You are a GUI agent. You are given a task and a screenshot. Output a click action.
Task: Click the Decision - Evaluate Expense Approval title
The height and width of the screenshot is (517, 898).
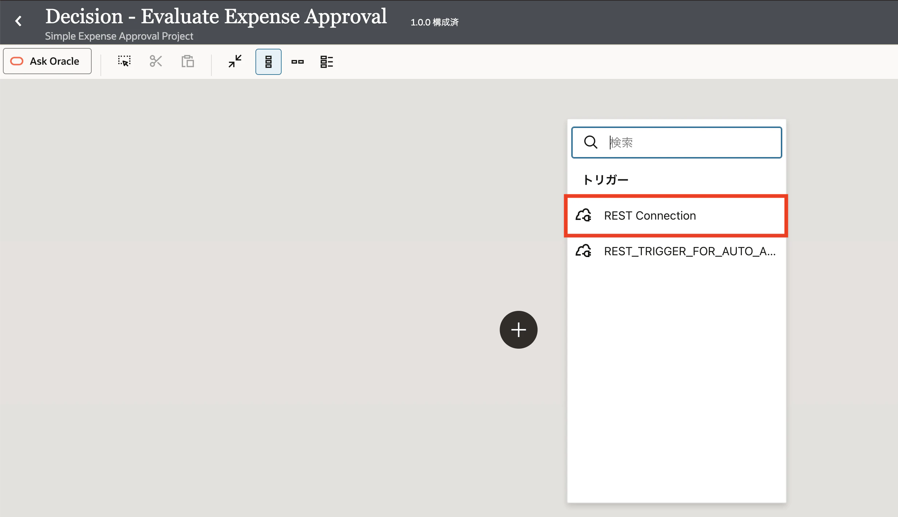click(216, 16)
